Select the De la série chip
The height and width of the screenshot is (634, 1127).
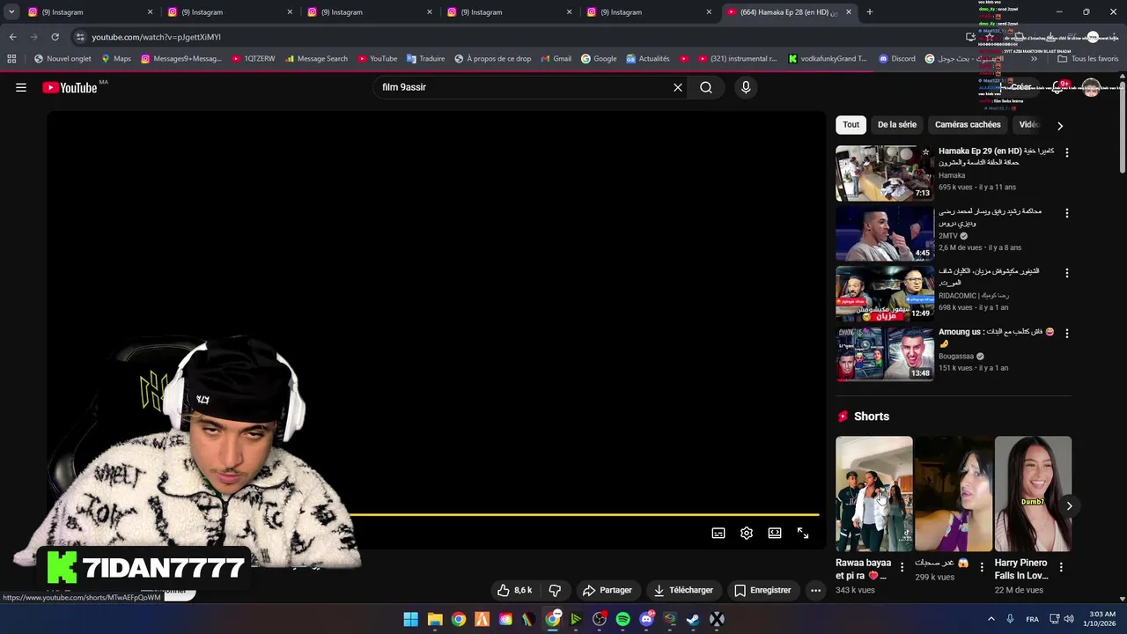coord(897,125)
